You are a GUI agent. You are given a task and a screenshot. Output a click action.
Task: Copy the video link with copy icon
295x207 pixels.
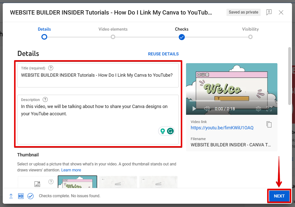tap(269, 125)
